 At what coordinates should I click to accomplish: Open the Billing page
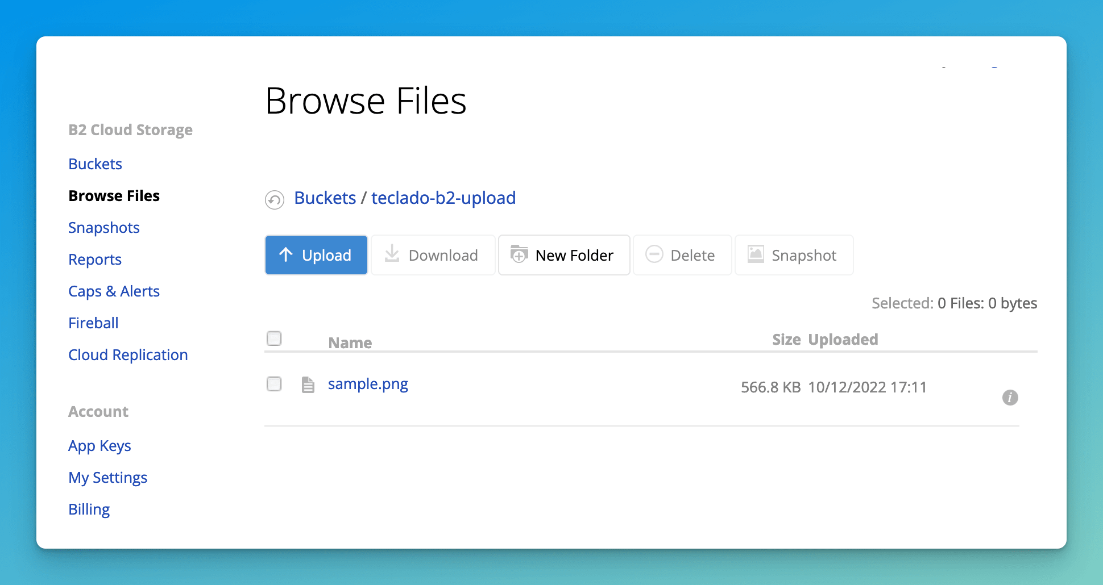point(89,509)
